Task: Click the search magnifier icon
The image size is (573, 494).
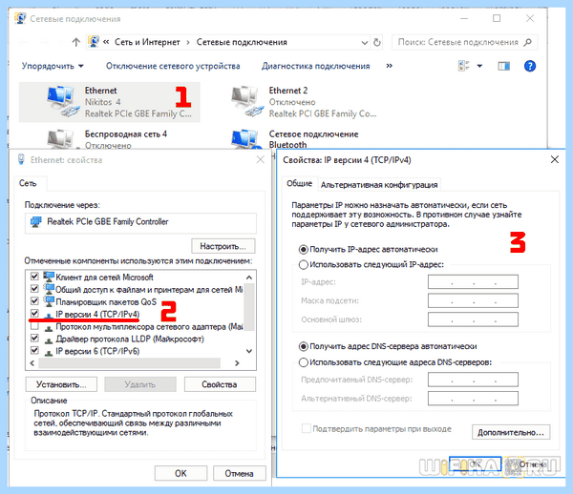Action: [527, 42]
